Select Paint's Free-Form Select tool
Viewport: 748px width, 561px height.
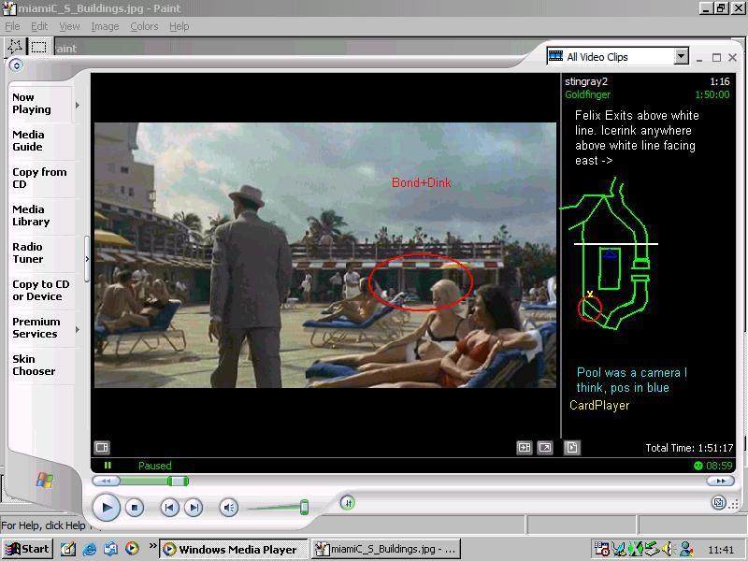[x=14, y=47]
